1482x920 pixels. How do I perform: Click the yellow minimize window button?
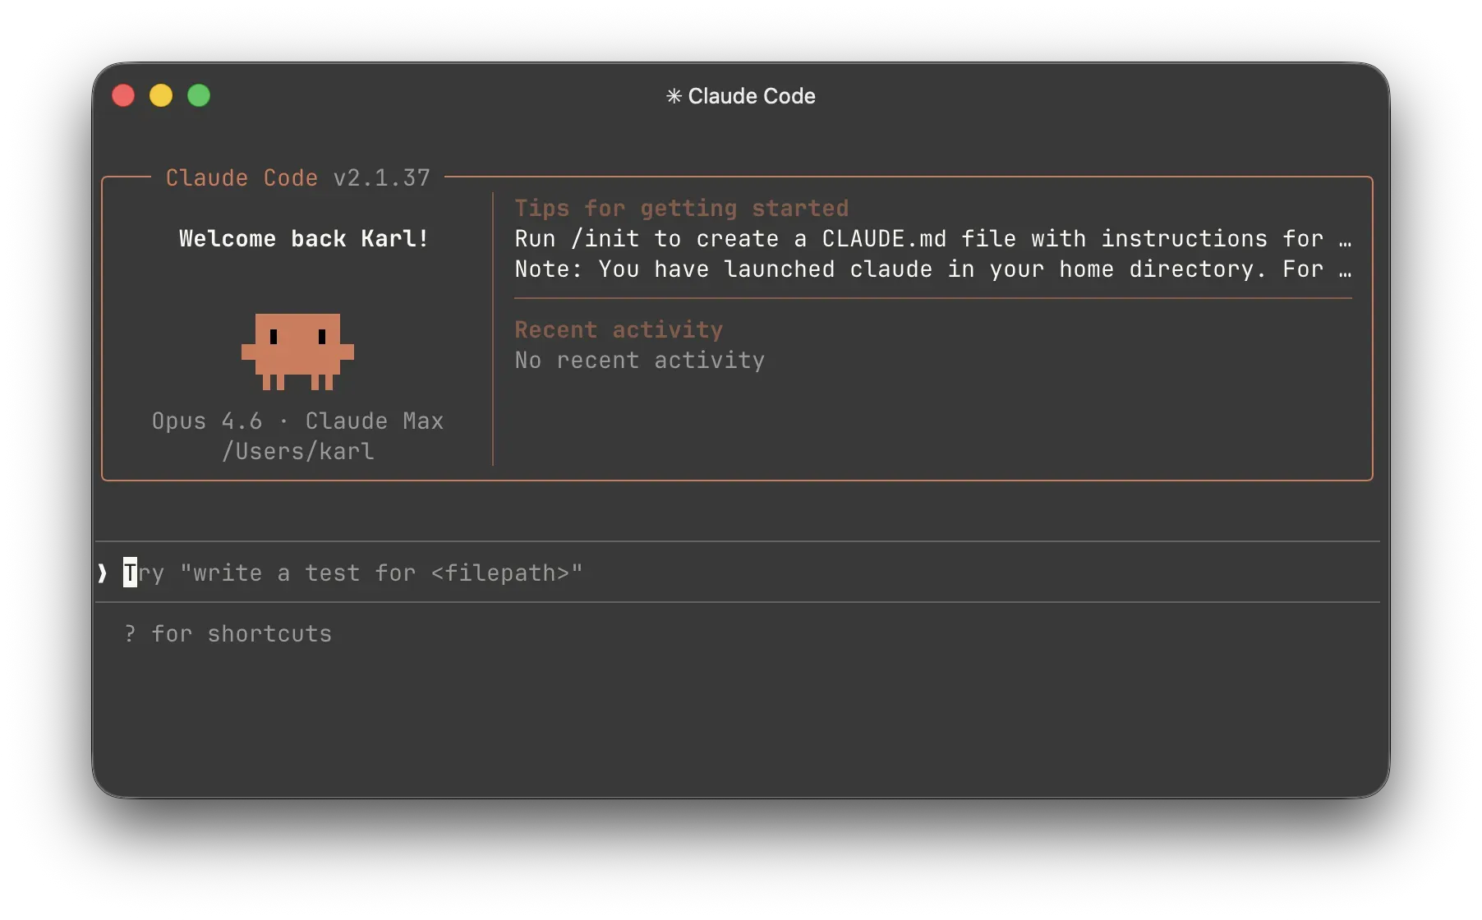click(161, 96)
